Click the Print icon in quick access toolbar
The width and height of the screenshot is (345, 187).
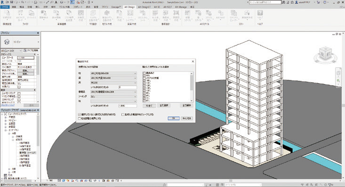point(36,2)
